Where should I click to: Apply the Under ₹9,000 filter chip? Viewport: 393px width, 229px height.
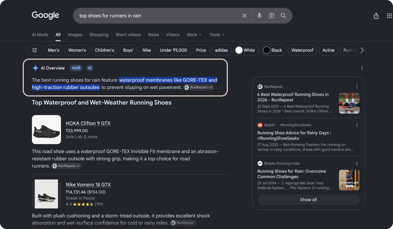click(x=173, y=50)
